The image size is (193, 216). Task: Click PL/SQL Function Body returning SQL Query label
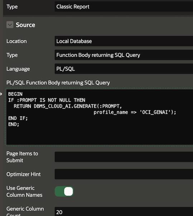click(x=58, y=83)
